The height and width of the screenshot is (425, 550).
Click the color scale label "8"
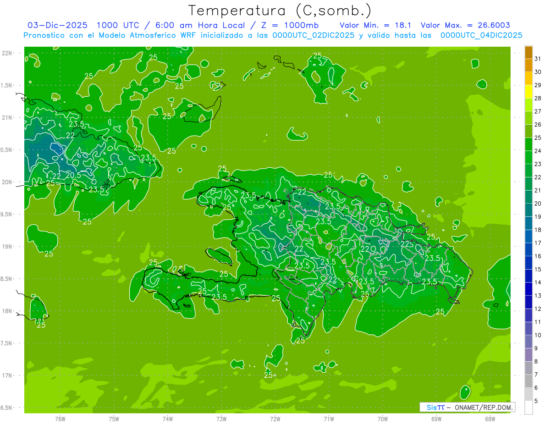[536, 361]
